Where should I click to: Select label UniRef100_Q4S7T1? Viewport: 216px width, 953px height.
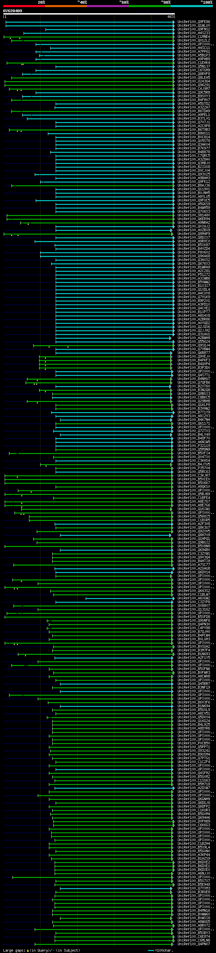coord(193,375)
